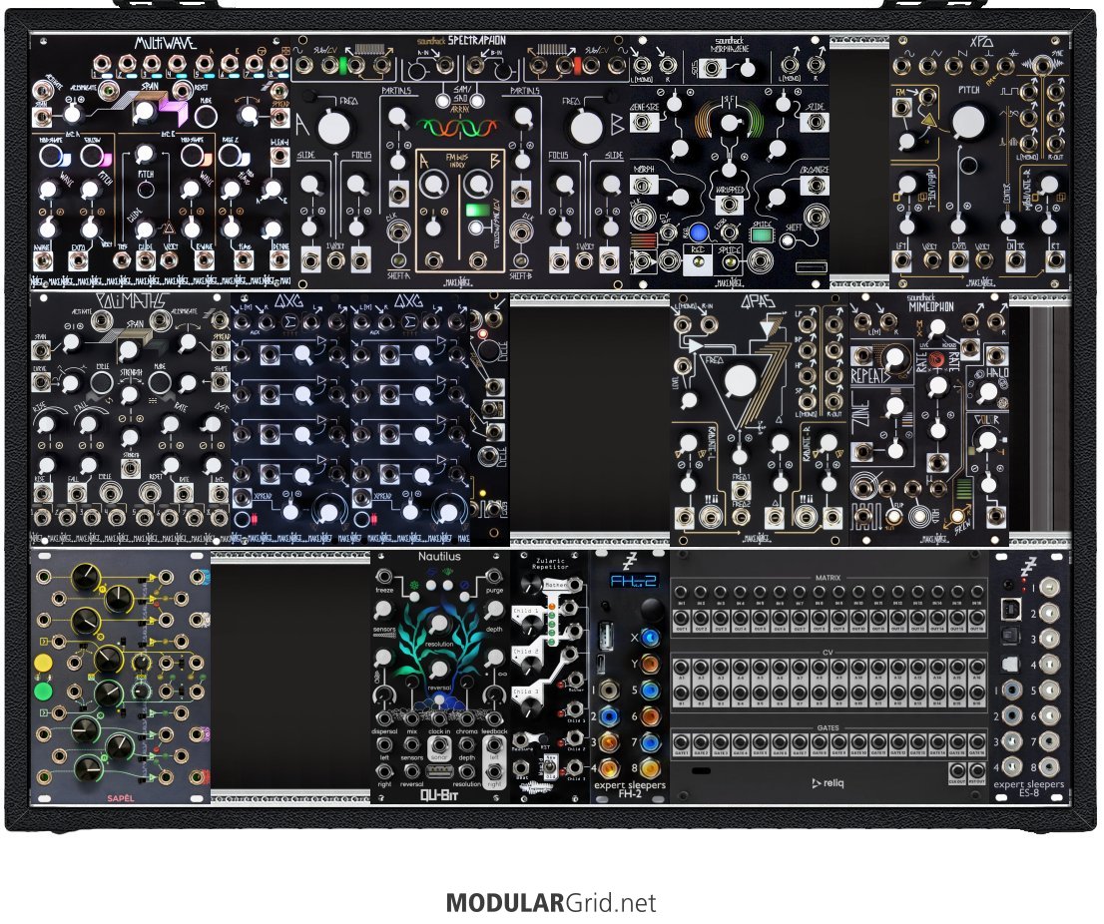Click the MultiWave SPAN knob
The height and width of the screenshot is (924, 1104).
point(145,109)
